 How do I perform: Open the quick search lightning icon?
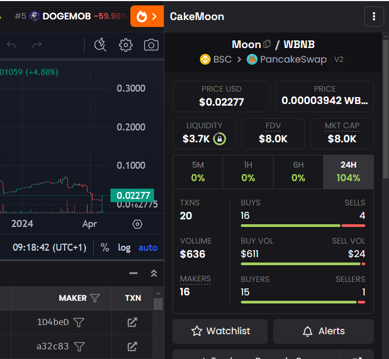(x=100, y=45)
